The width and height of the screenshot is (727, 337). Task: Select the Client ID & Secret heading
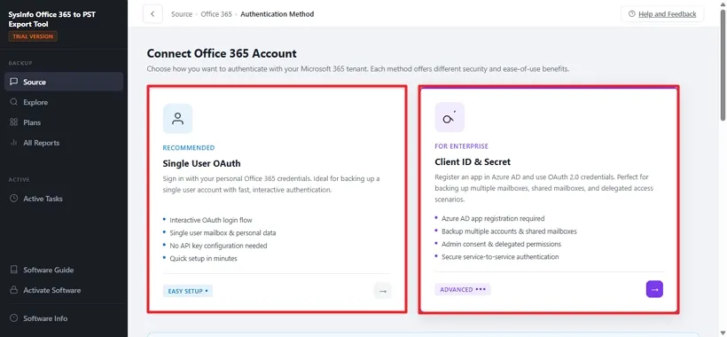point(473,161)
